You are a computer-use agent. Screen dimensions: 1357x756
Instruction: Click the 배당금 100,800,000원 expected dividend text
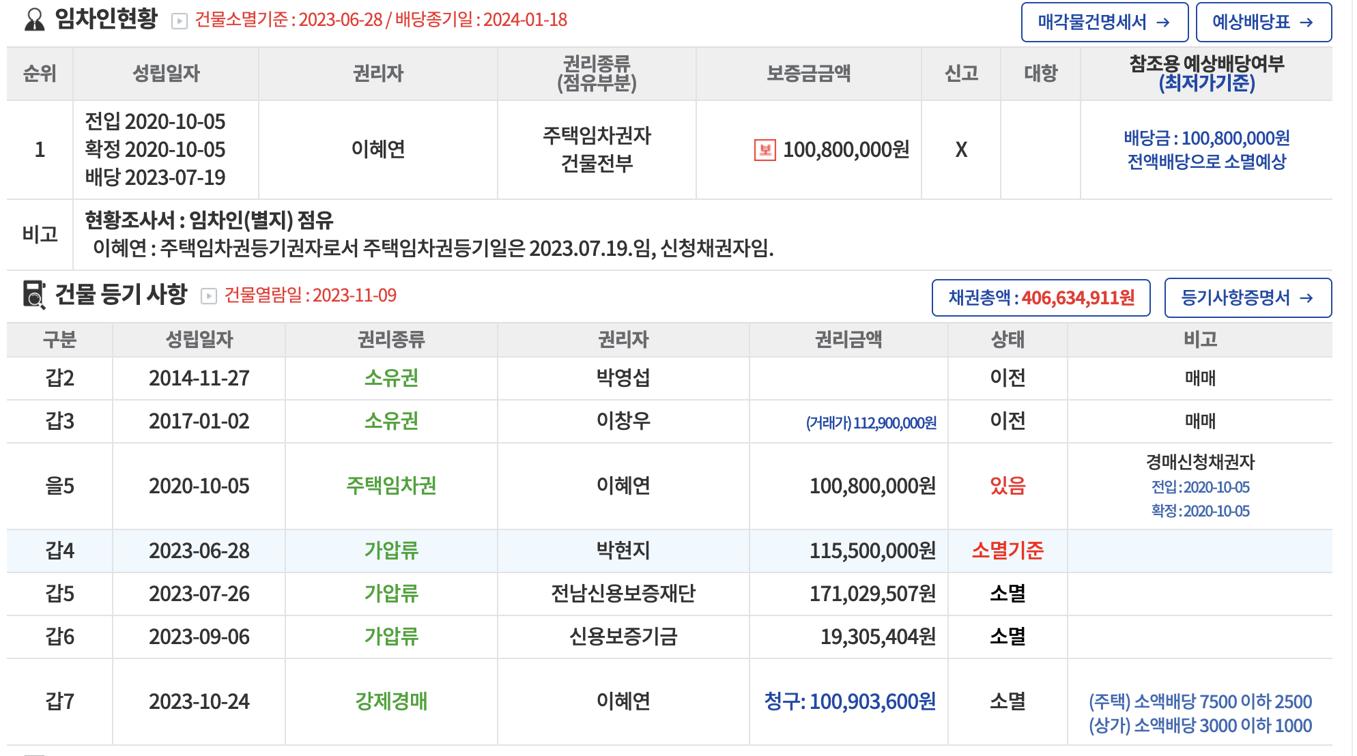[1206, 139]
